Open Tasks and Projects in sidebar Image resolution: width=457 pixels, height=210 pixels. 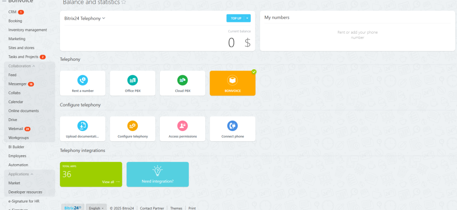(x=23, y=57)
